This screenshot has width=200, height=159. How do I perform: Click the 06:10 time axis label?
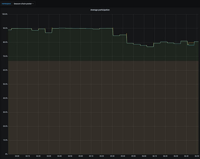click(x=155, y=156)
